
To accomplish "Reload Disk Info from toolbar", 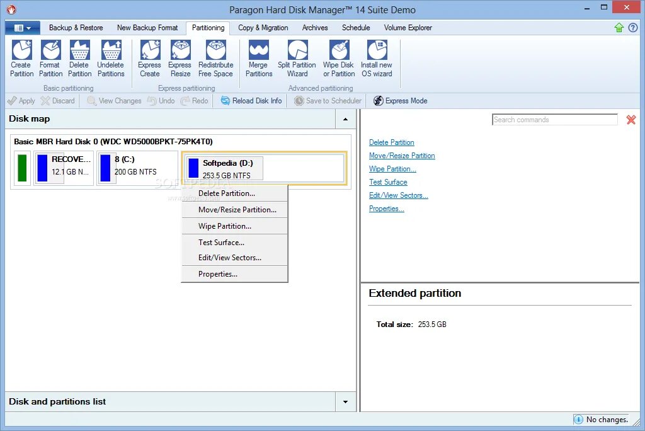I will [x=251, y=101].
